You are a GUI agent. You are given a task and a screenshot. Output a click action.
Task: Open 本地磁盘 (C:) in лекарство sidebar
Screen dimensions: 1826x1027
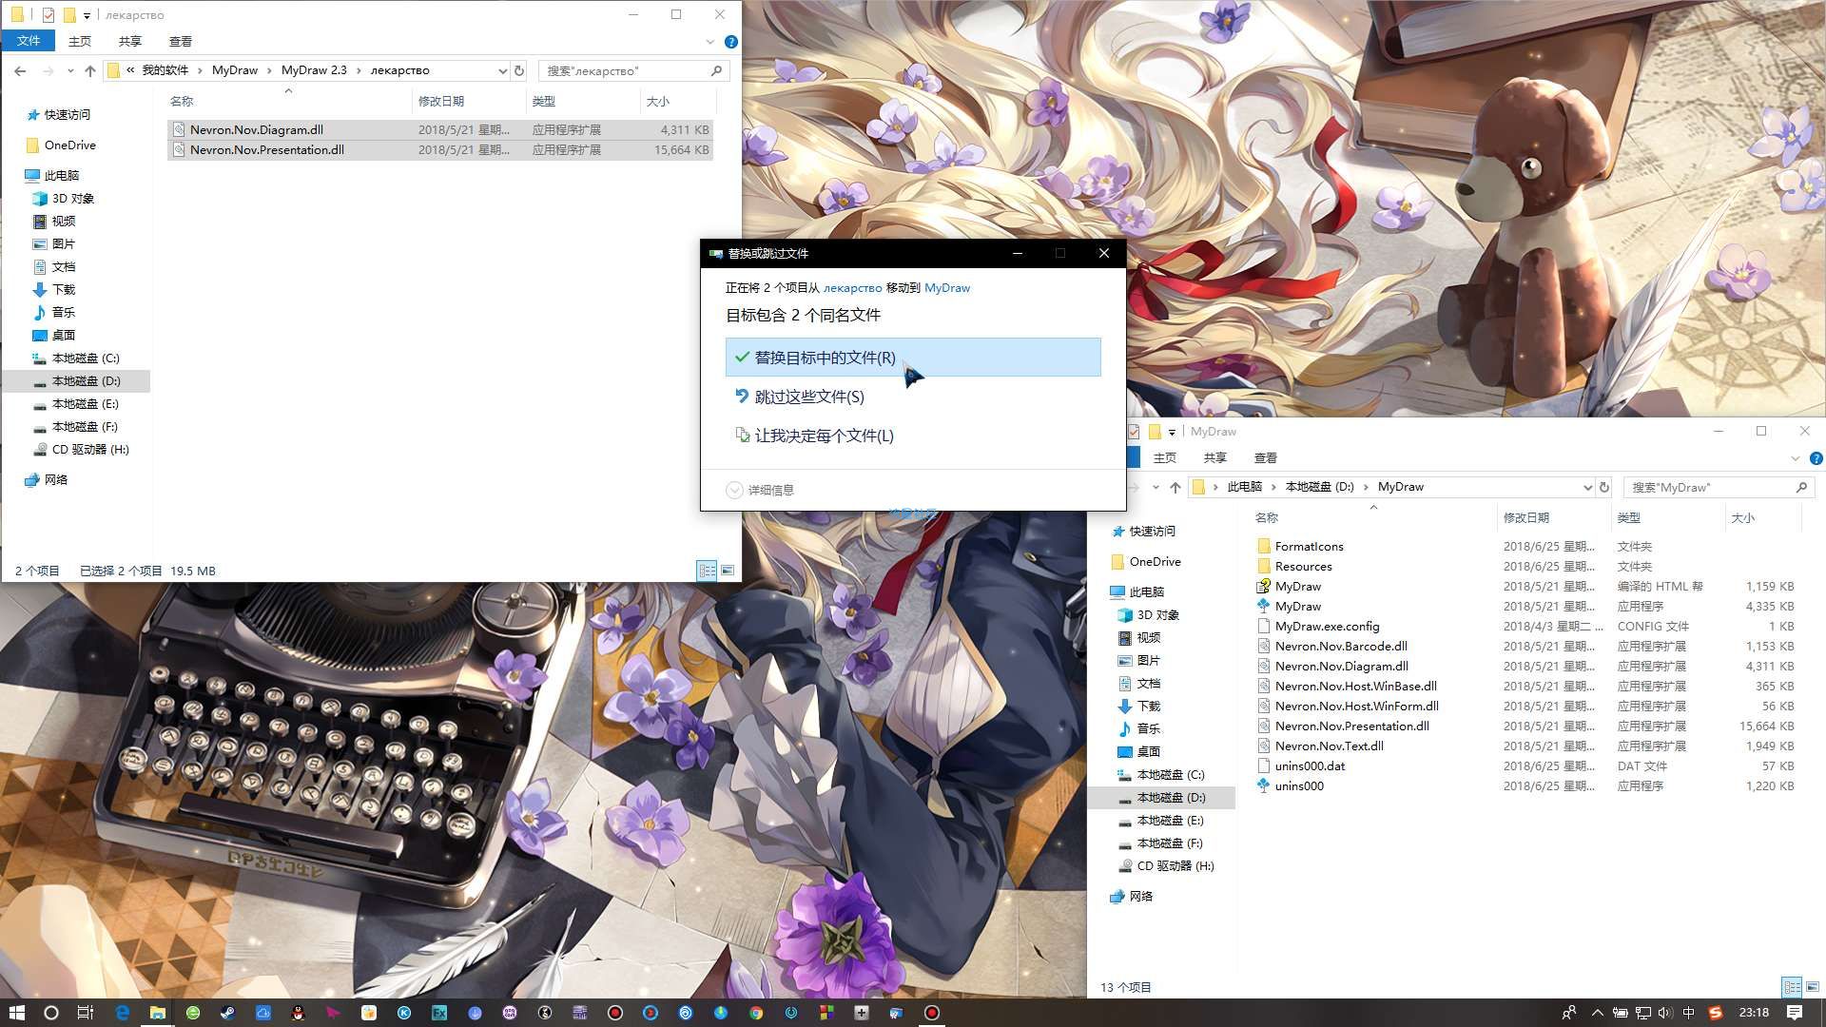tap(76, 358)
